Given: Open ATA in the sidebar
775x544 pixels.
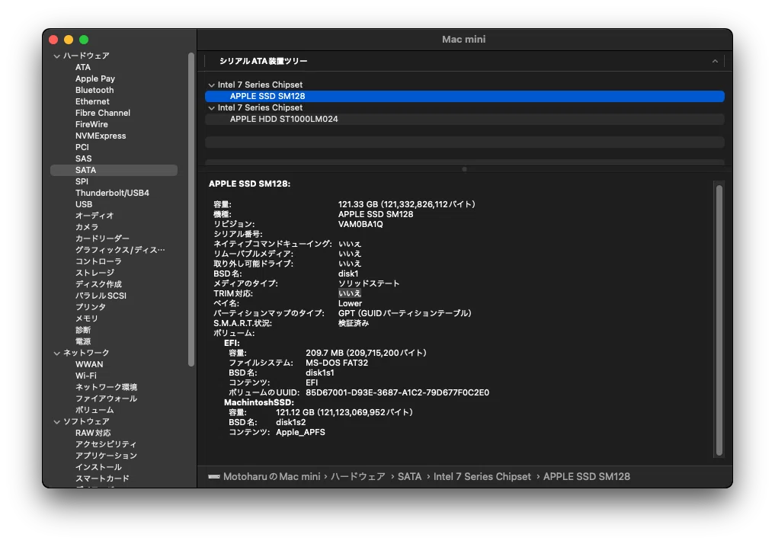Looking at the screenshot, I should coord(83,67).
